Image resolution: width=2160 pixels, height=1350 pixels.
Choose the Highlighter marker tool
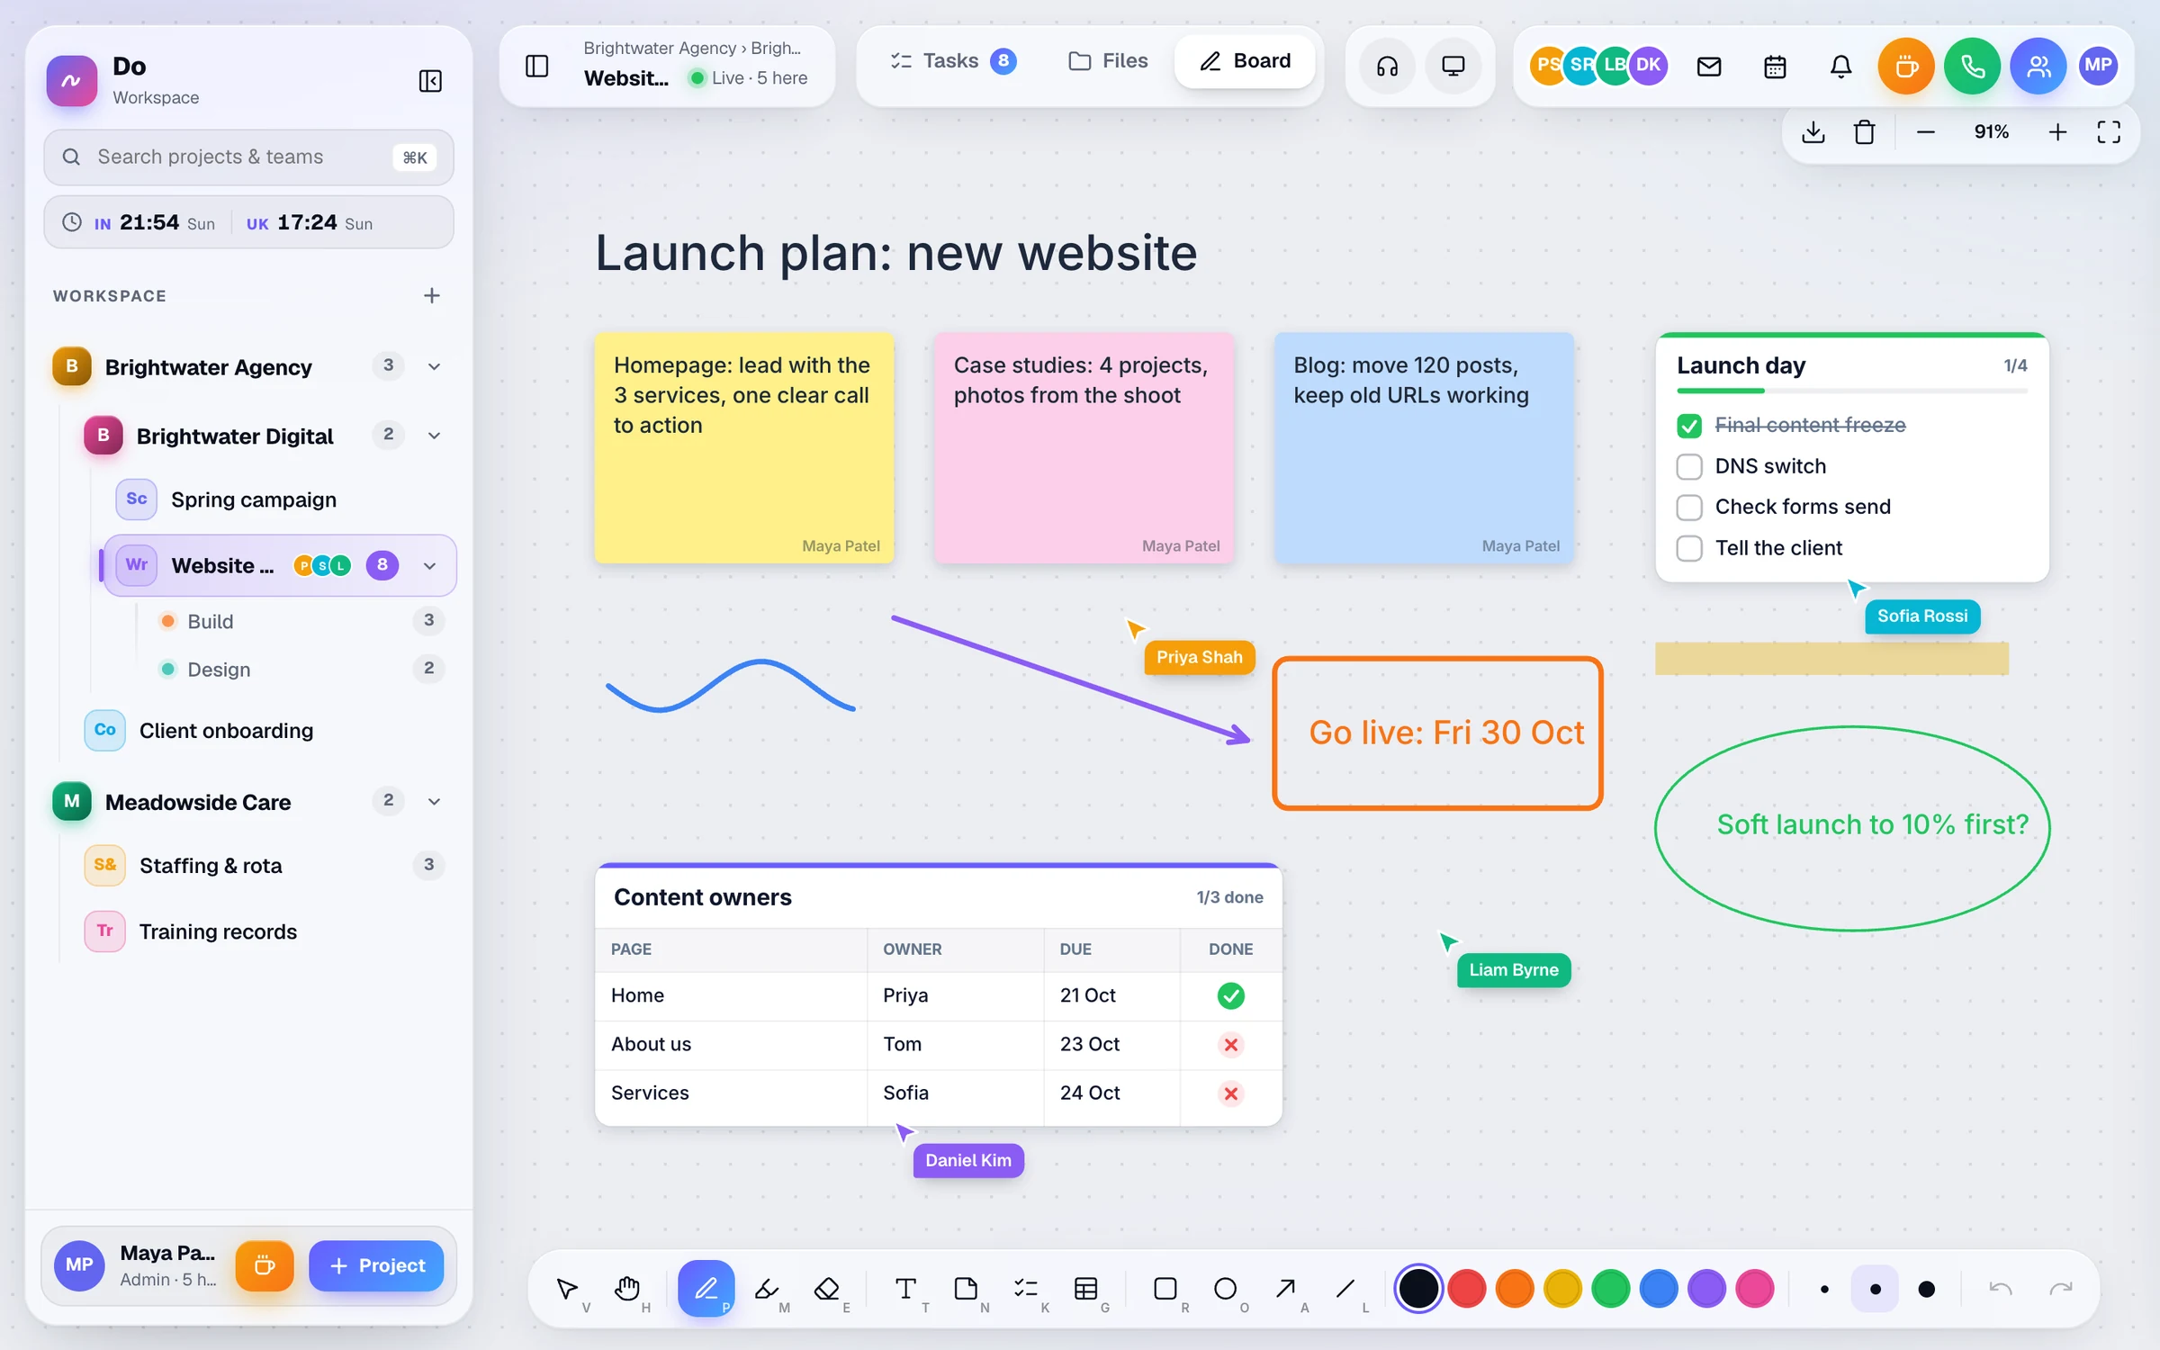(767, 1289)
